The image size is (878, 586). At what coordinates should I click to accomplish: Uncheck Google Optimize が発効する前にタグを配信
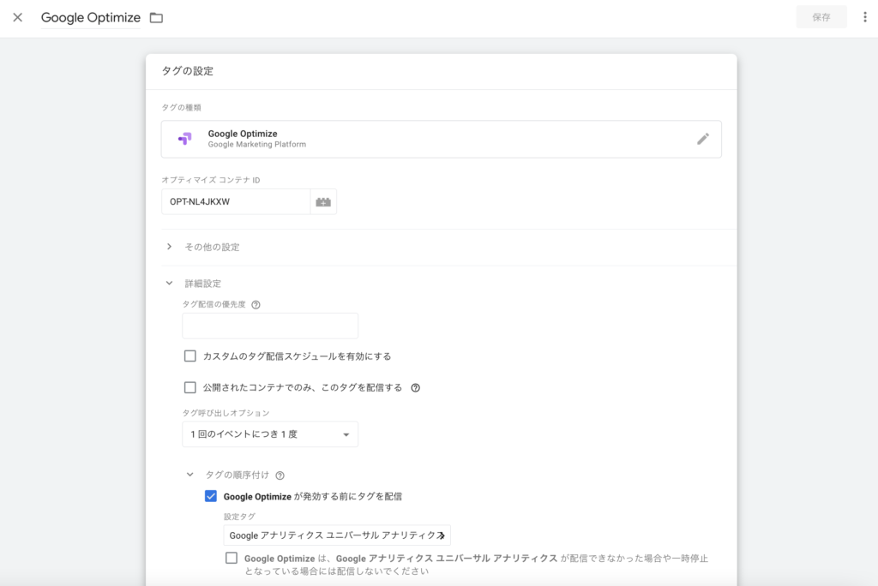(211, 496)
